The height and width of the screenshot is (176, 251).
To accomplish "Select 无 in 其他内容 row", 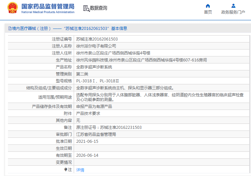I will [x=78, y=121].
